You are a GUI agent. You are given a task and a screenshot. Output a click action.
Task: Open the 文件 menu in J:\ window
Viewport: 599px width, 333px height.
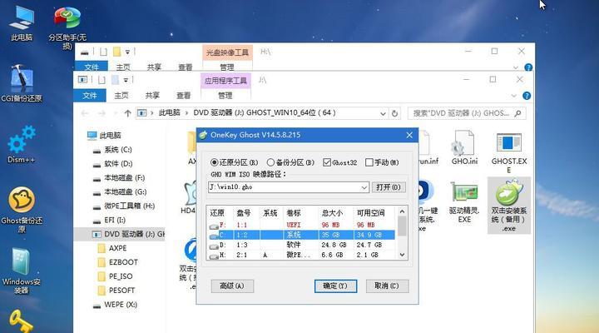point(90,96)
